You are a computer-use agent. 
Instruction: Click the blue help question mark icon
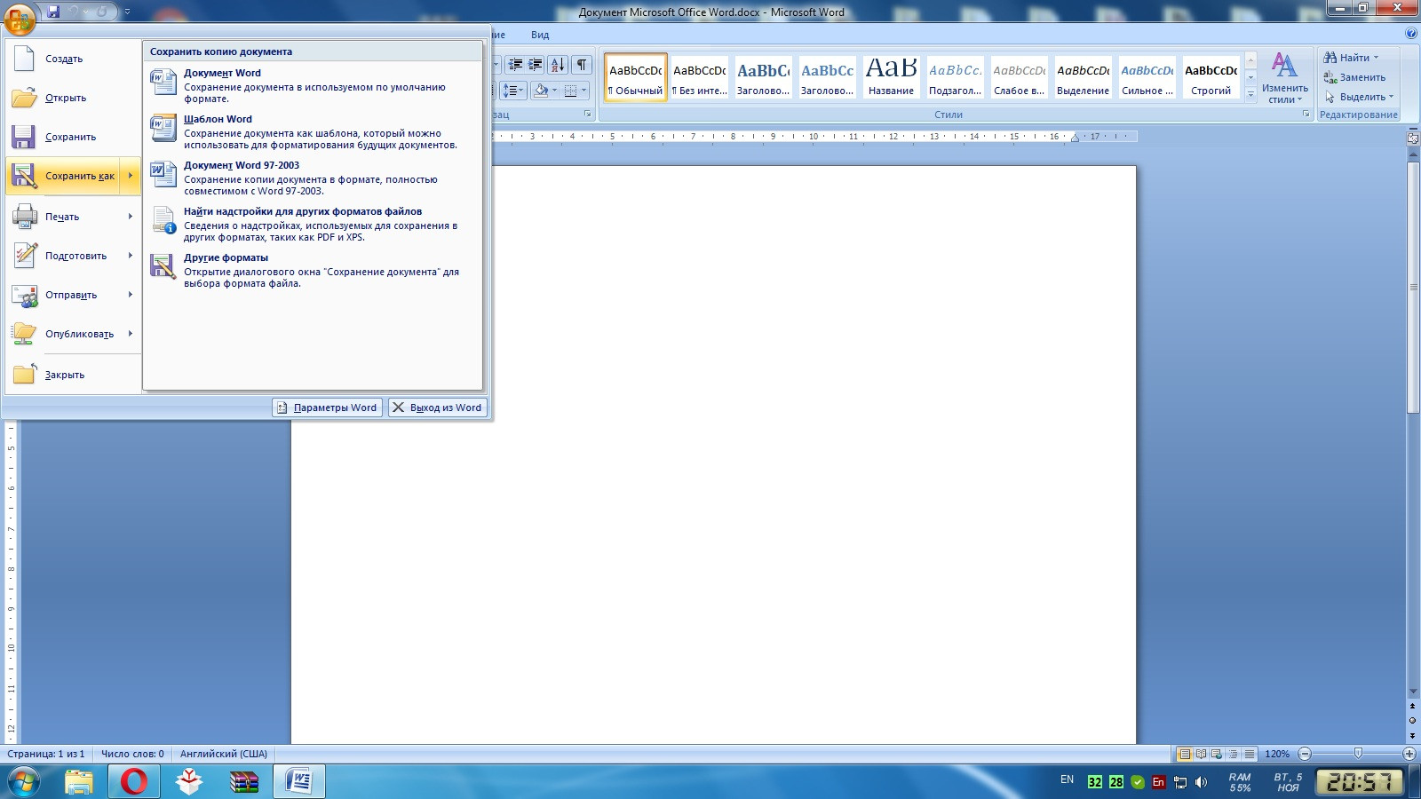coord(1411,34)
